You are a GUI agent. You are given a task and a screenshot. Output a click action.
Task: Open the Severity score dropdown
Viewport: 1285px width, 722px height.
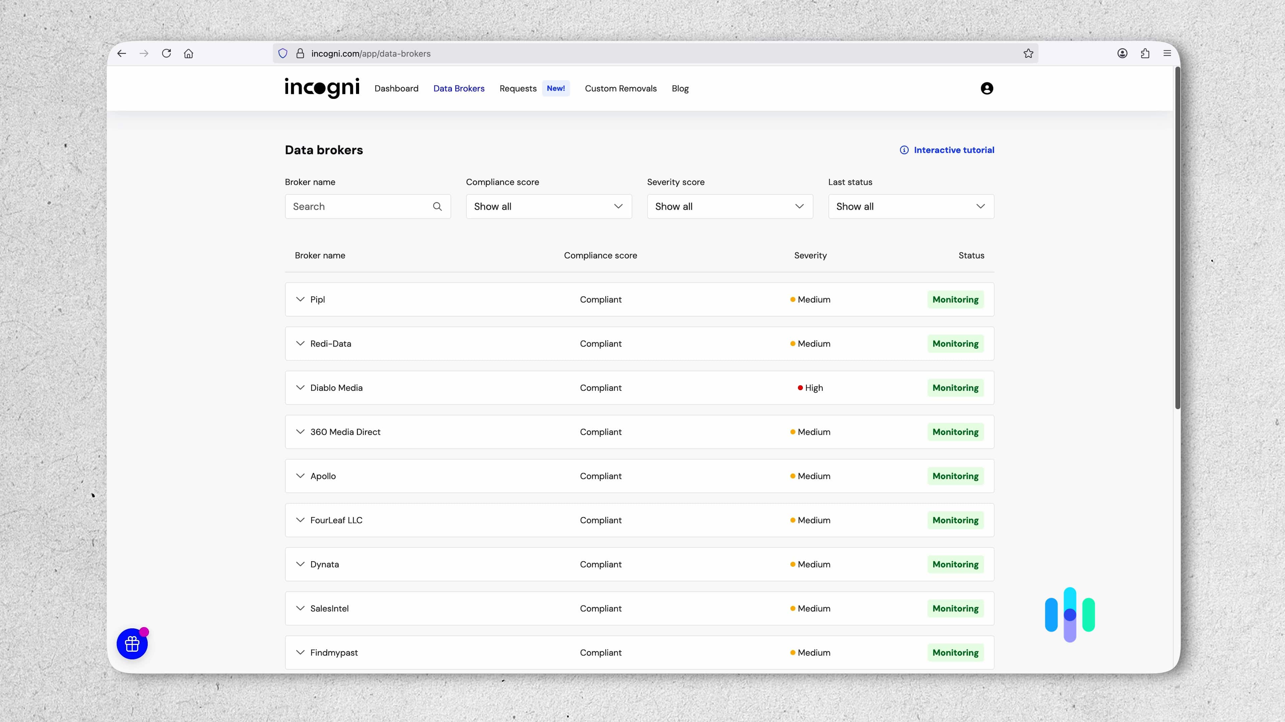coord(729,206)
